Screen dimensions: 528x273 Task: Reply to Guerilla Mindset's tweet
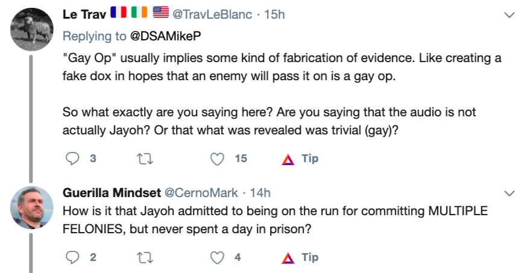click(x=72, y=257)
